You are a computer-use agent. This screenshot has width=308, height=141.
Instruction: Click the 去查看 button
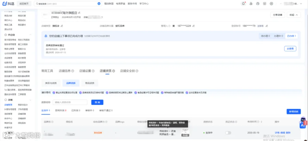click(290, 49)
